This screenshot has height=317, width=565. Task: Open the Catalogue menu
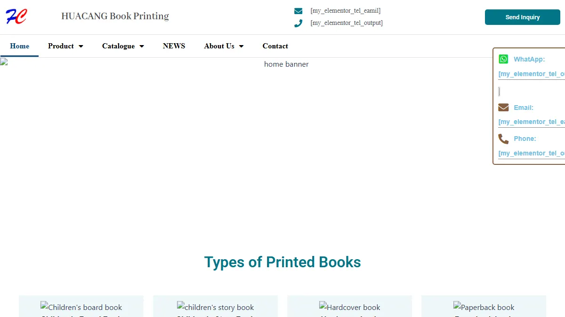tap(118, 46)
